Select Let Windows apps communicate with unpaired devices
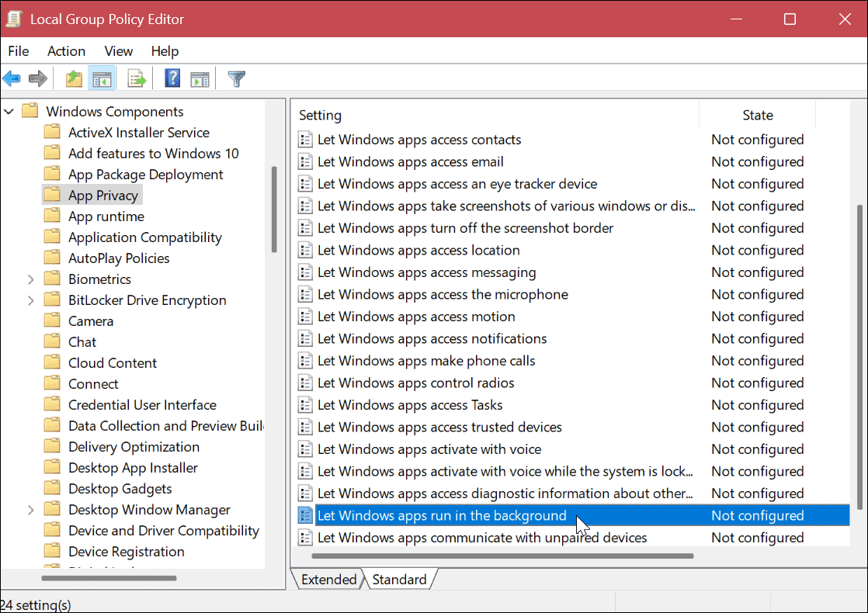The width and height of the screenshot is (868, 613). point(482,538)
